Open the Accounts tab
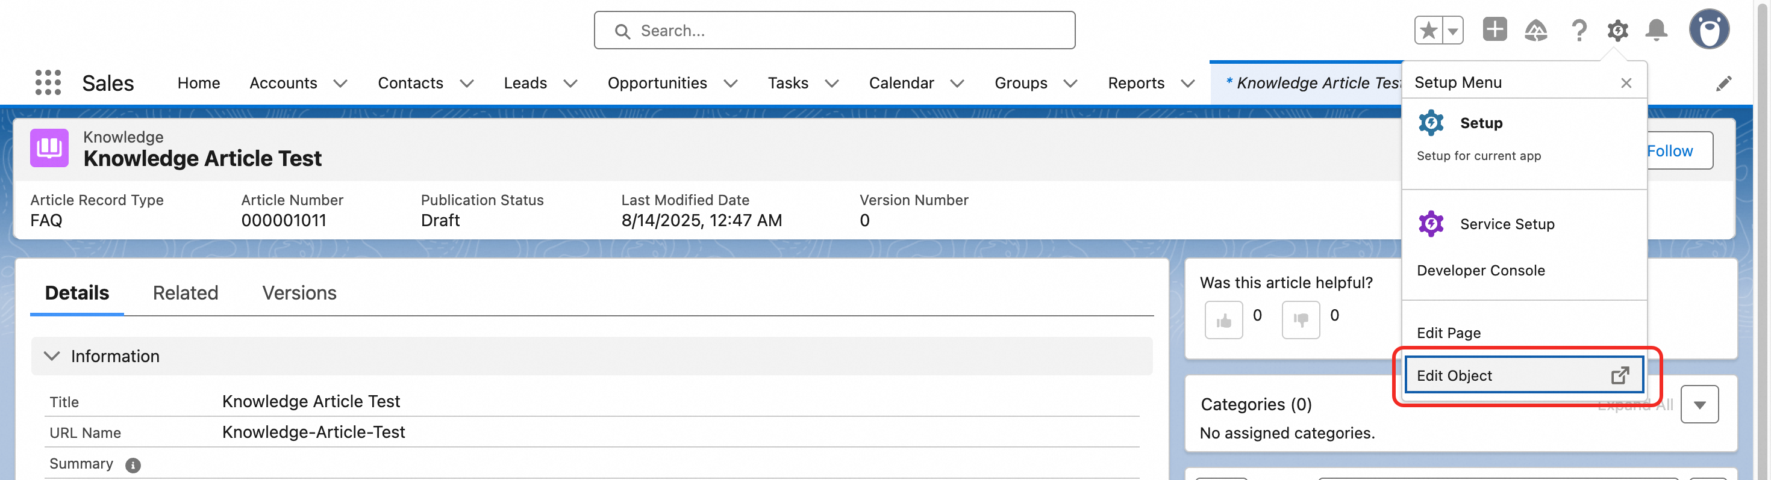Image resolution: width=1771 pixels, height=480 pixels. tap(283, 83)
